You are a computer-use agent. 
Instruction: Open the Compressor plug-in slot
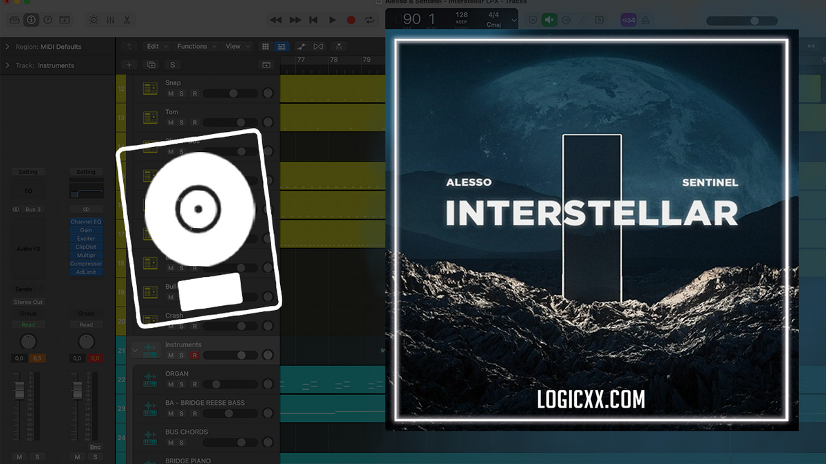[86, 264]
